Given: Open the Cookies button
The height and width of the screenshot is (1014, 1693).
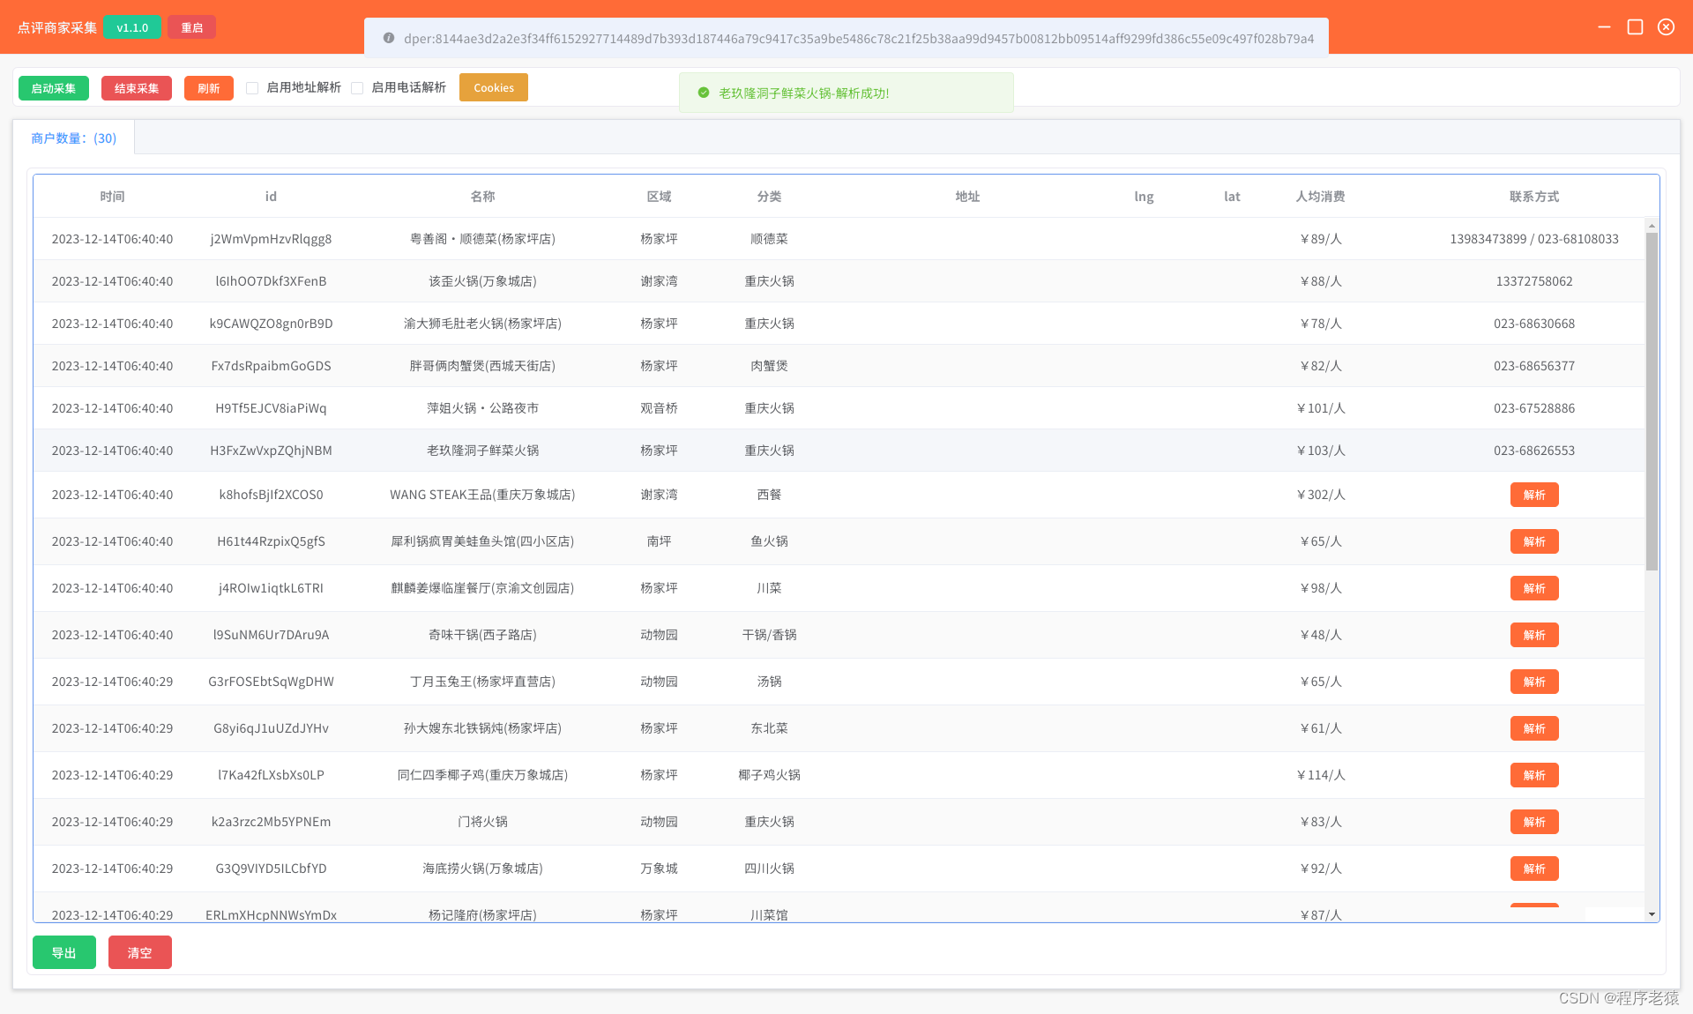Looking at the screenshot, I should pos(493,87).
